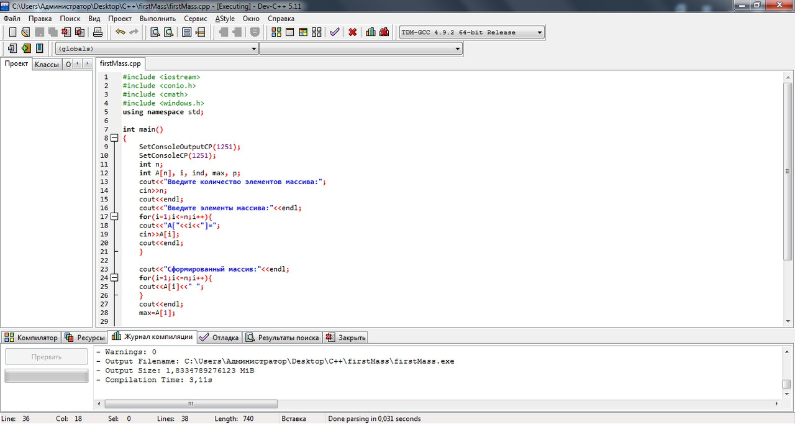Open profile analysis with the bar chart icon
This screenshot has height=424, width=795.
click(x=371, y=32)
